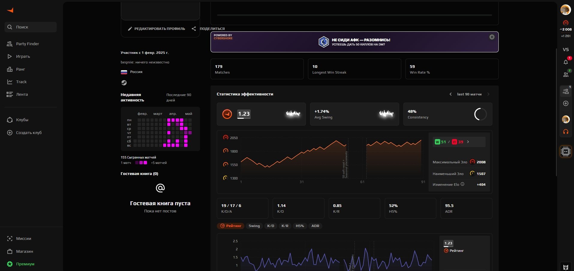Click the Cybershoke banner ad

[354, 42]
